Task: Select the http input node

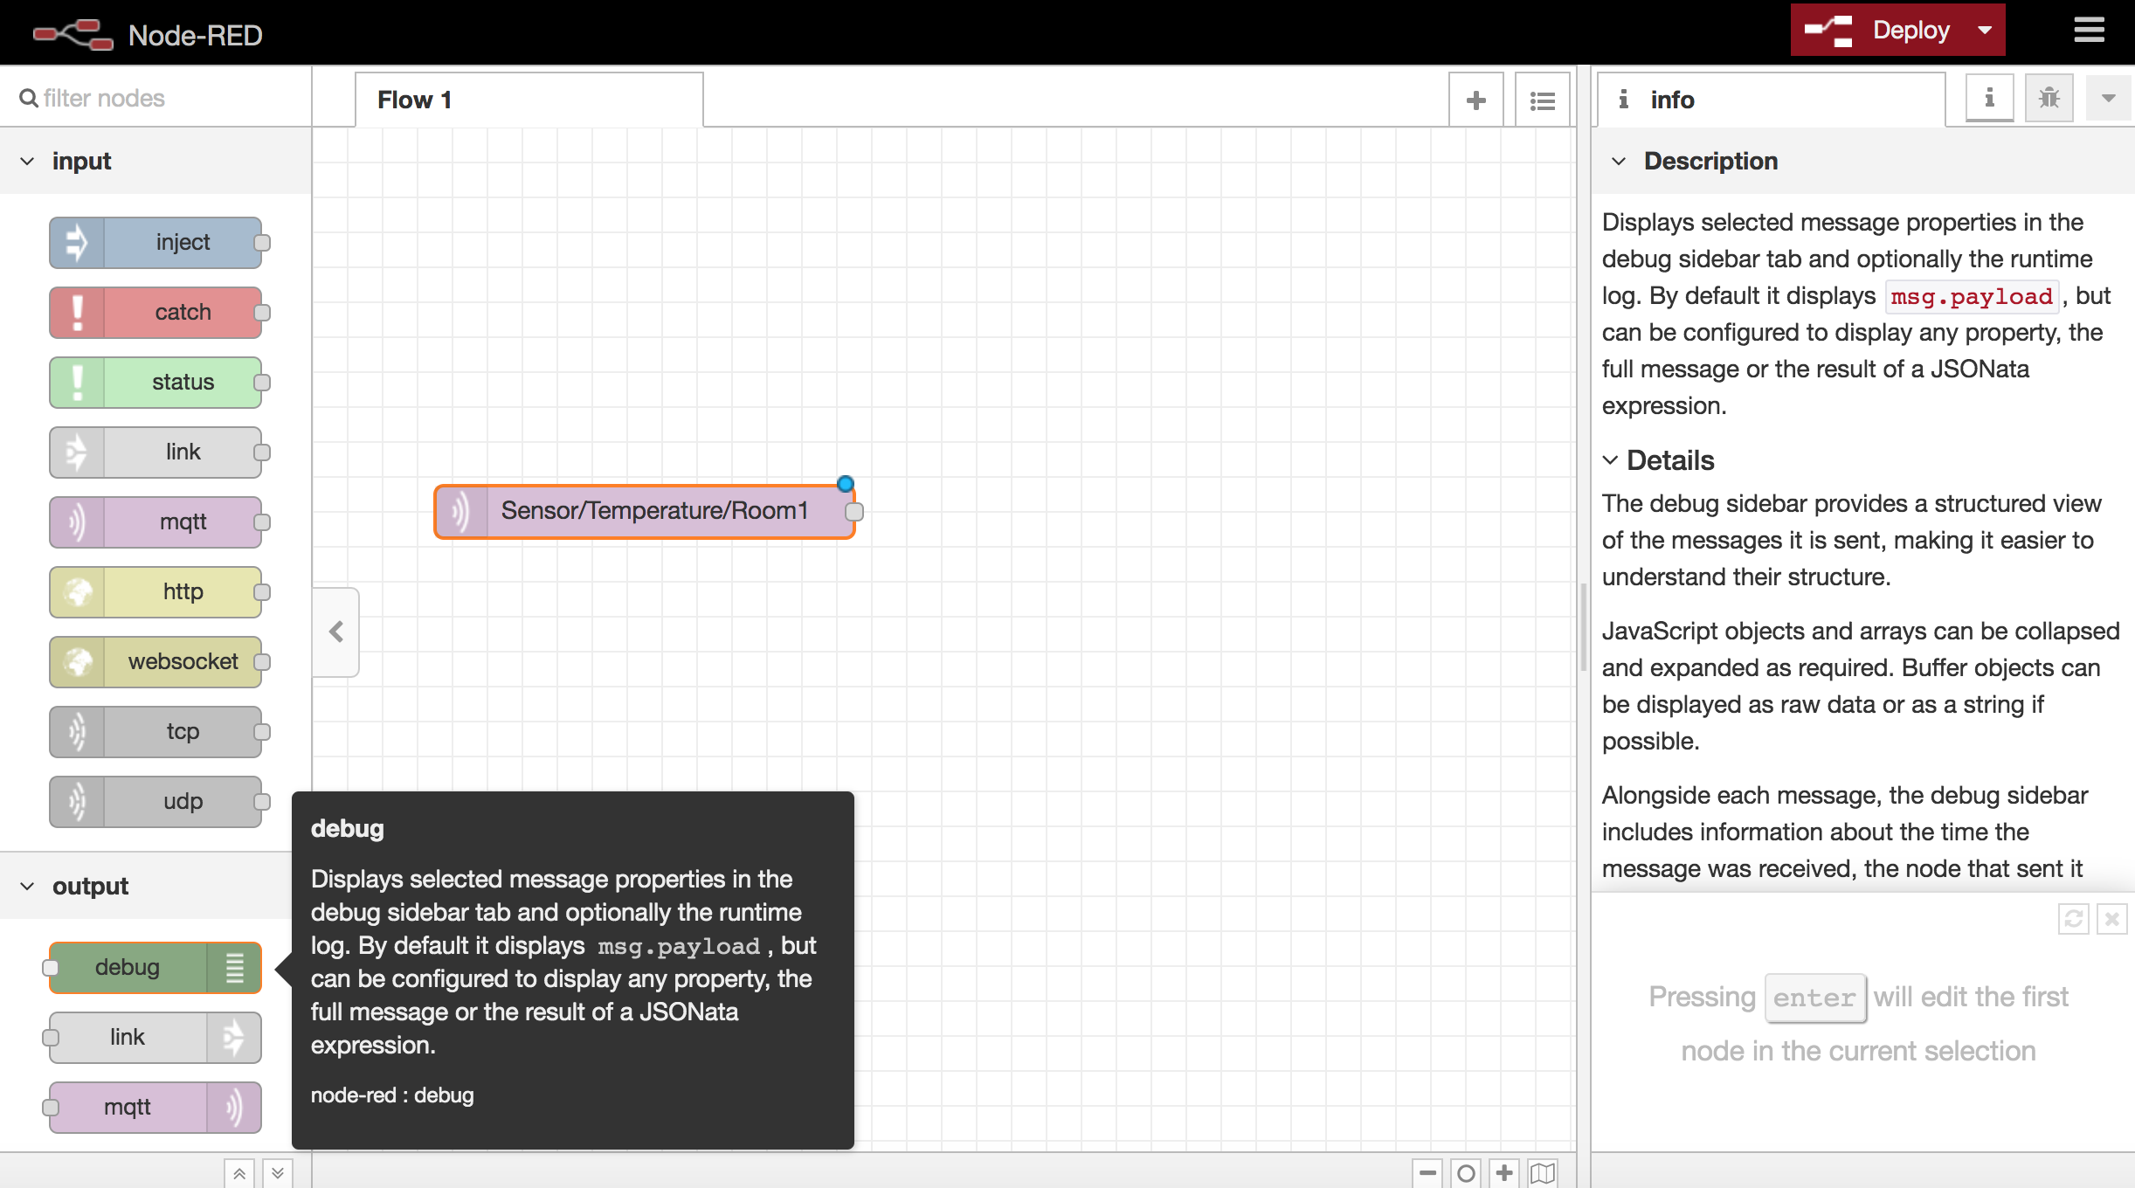Action: click(155, 591)
